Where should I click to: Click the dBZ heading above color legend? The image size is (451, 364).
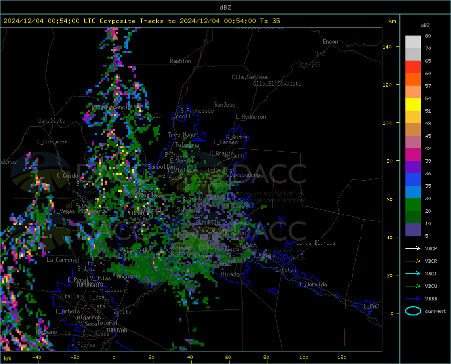tap(425, 25)
